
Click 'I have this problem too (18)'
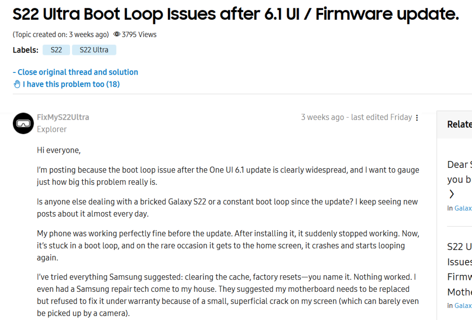point(71,84)
